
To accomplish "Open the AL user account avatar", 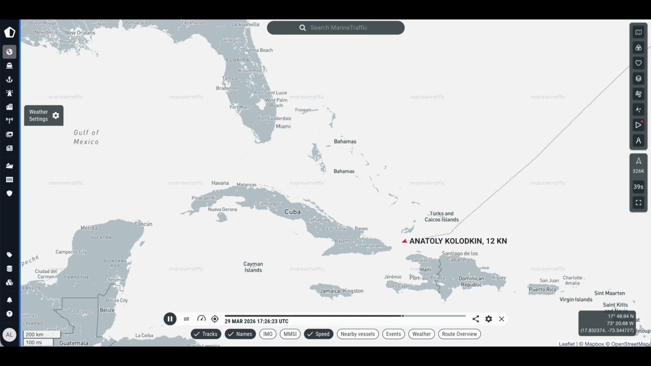I will (x=9, y=334).
